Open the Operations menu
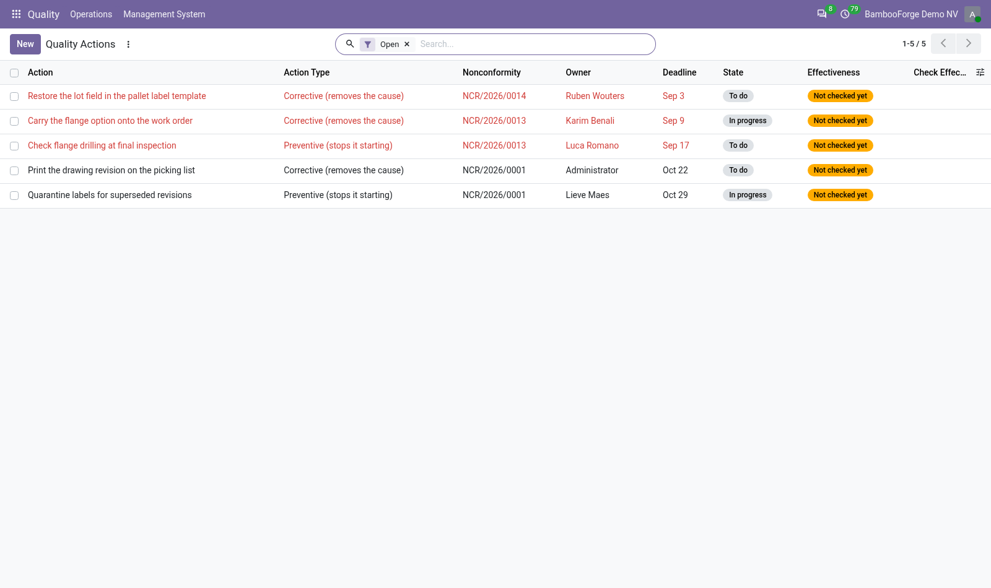The width and height of the screenshot is (991, 588). 91,14
